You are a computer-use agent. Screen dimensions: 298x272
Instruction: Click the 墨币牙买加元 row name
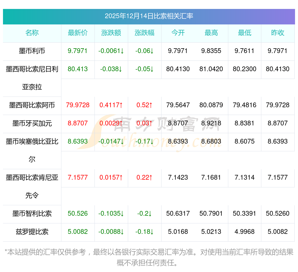click(32, 123)
